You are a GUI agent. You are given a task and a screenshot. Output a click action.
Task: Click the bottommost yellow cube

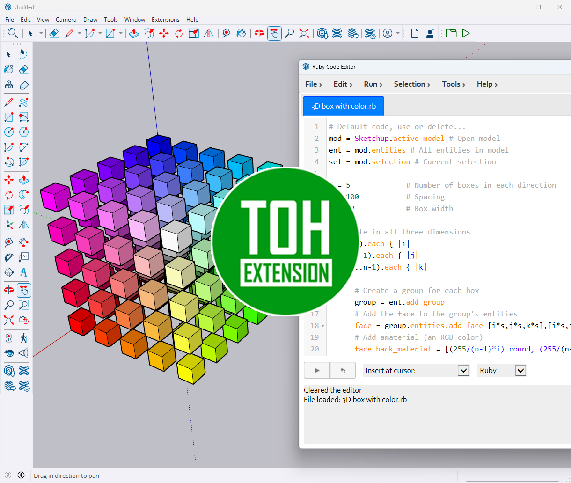click(x=192, y=368)
